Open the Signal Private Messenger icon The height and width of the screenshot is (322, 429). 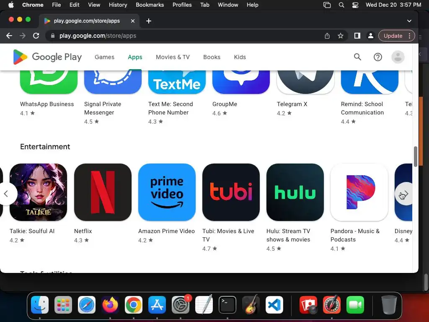pyautogui.click(x=113, y=82)
